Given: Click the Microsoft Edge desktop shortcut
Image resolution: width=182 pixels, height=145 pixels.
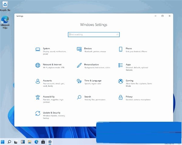Looking at the screenshot, I should pos(5,21).
